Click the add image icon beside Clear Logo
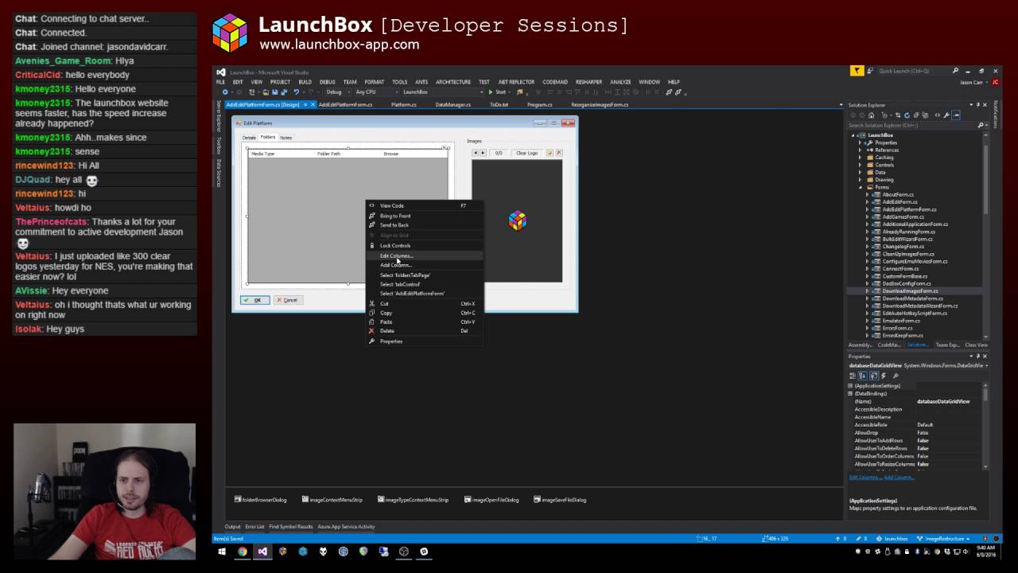The height and width of the screenshot is (573, 1018). tap(549, 153)
